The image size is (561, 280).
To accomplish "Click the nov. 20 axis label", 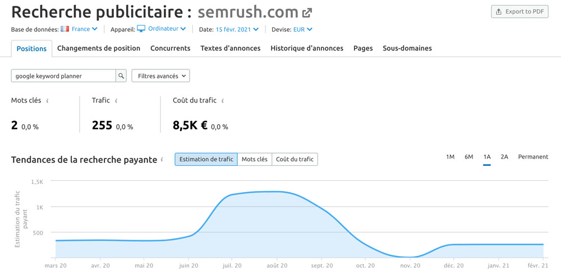I will click(410, 265).
